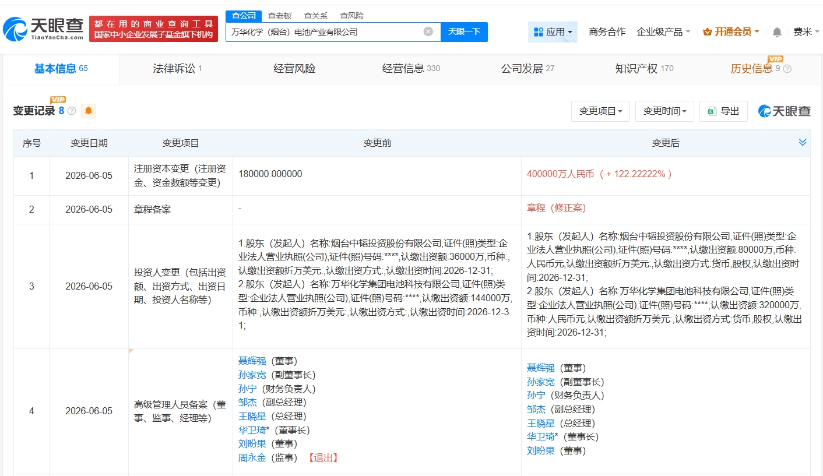
Task: Open 王晓星 link in the 变更前 column
Action: click(x=252, y=417)
